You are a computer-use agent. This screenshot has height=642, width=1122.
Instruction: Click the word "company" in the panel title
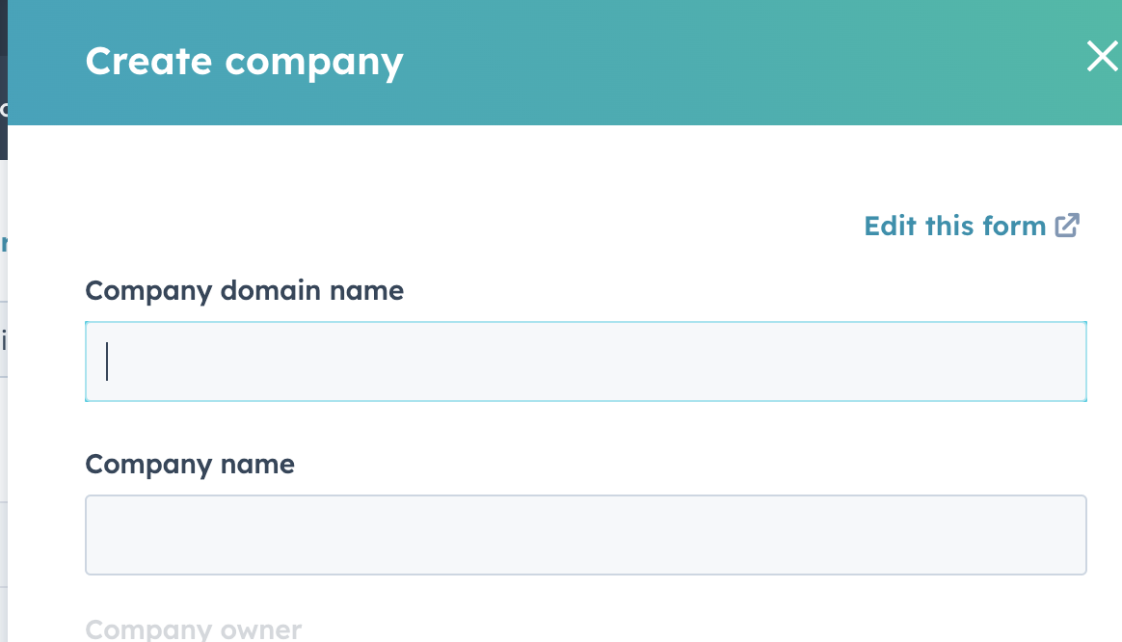(x=314, y=62)
